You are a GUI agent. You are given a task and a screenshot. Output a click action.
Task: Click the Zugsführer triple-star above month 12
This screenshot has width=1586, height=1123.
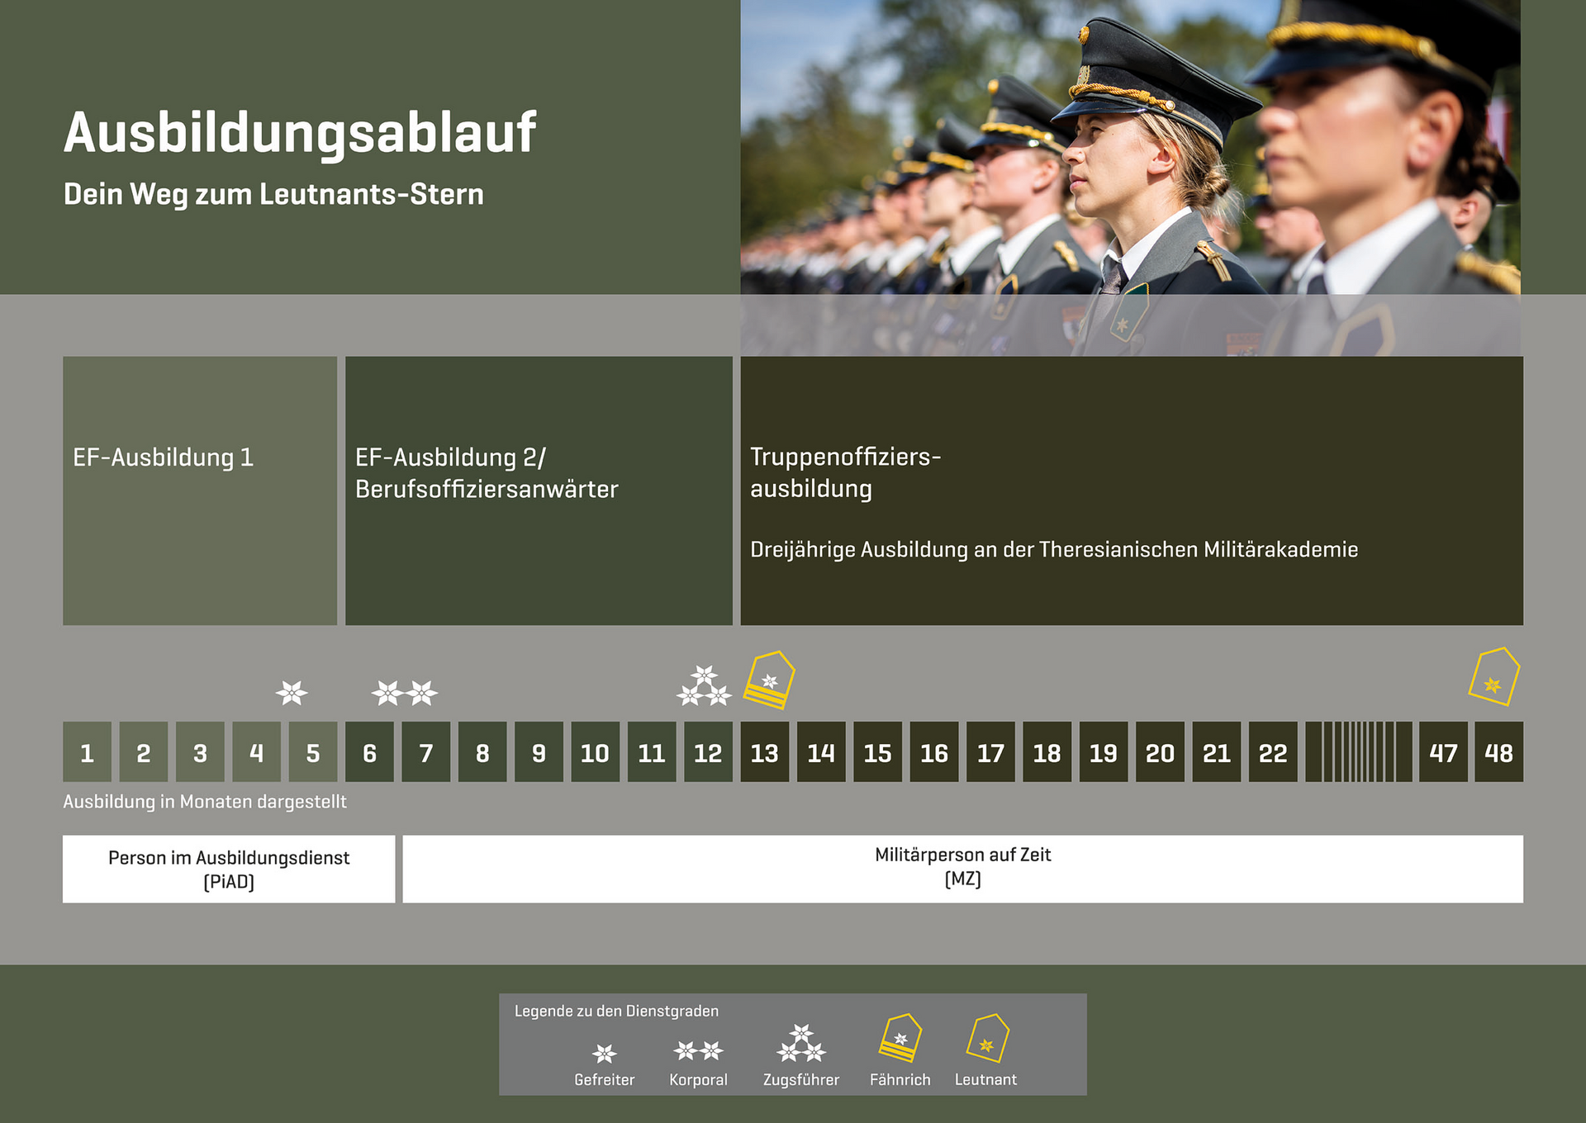coord(704,686)
